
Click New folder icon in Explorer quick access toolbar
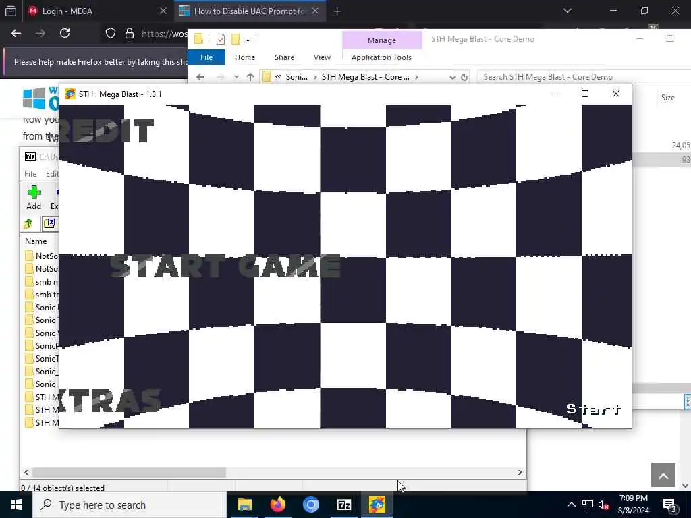click(x=236, y=39)
